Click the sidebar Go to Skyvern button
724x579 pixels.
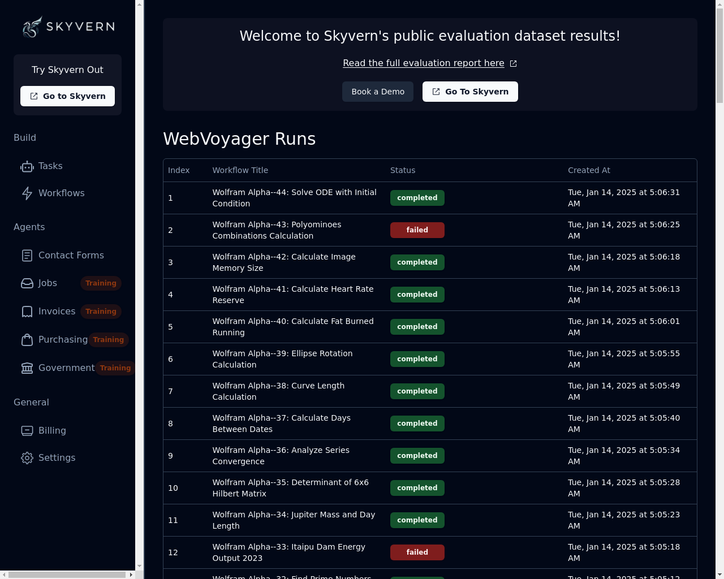pos(67,96)
